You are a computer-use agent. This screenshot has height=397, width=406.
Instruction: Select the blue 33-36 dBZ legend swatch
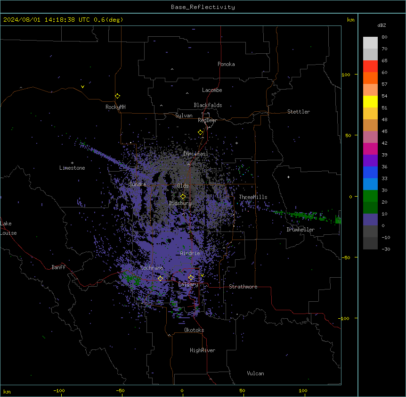click(x=370, y=172)
